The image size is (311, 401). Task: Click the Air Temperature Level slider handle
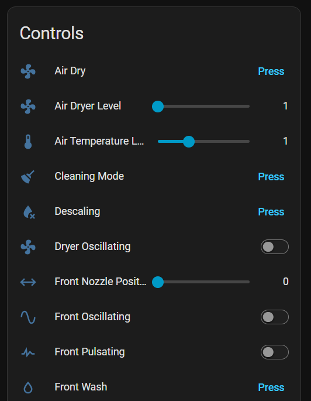pyautogui.click(x=189, y=142)
